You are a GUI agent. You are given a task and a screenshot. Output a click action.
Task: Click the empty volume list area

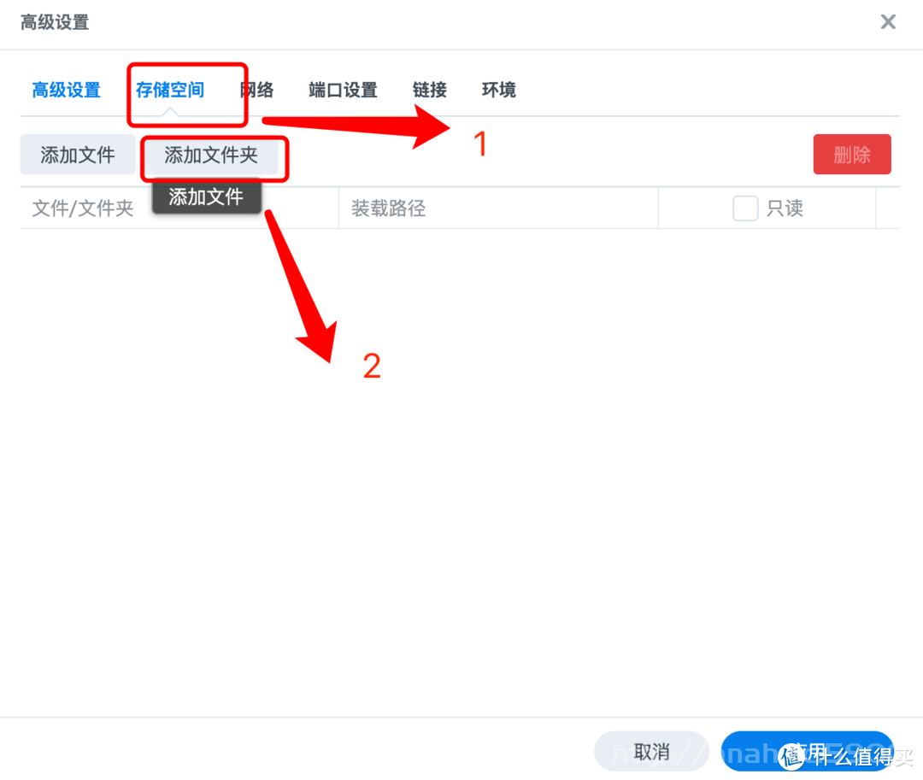tap(460, 471)
